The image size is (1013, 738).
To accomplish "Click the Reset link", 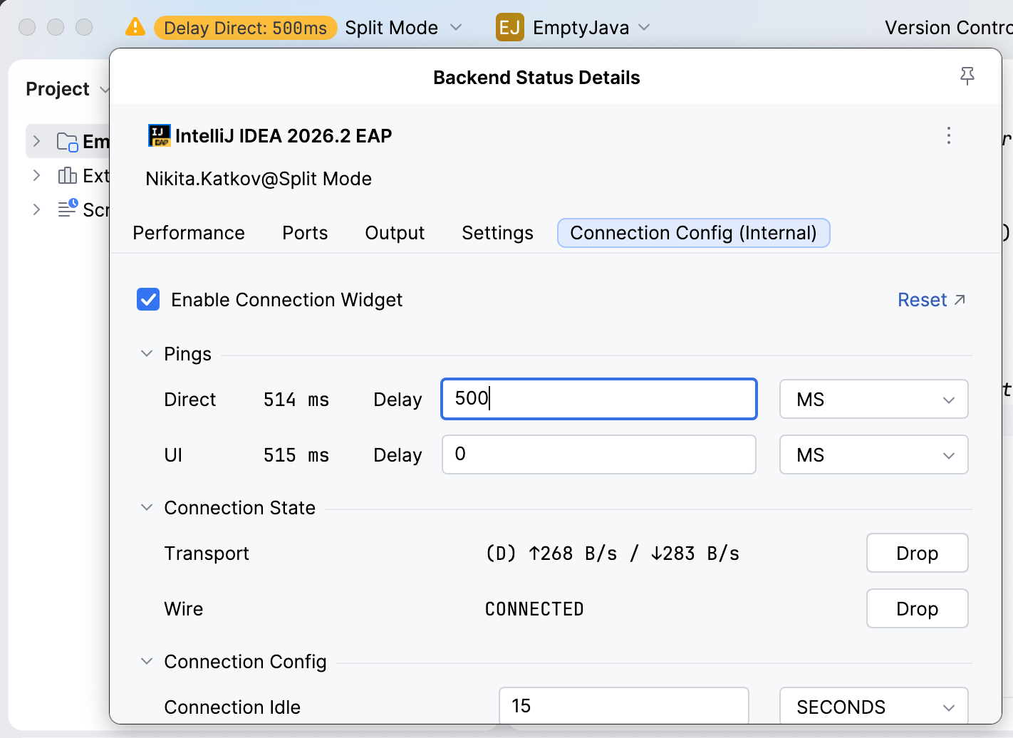I will [x=923, y=300].
